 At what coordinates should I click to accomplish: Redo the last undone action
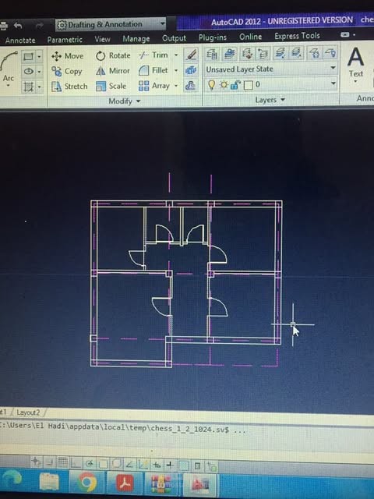point(40,26)
